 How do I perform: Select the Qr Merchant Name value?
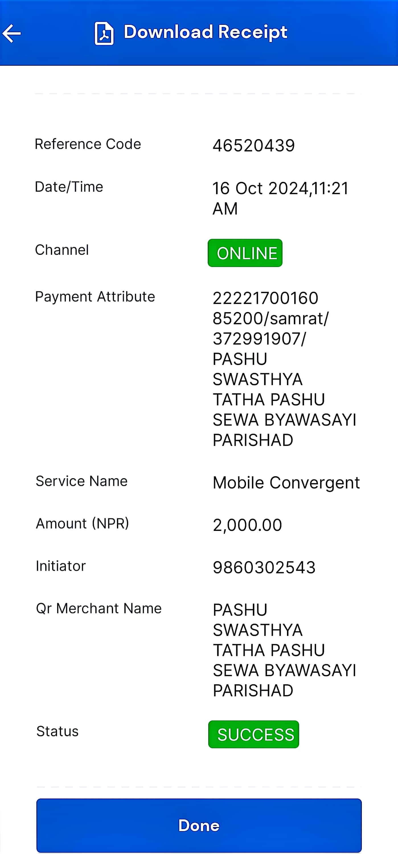tap(285, 650)
